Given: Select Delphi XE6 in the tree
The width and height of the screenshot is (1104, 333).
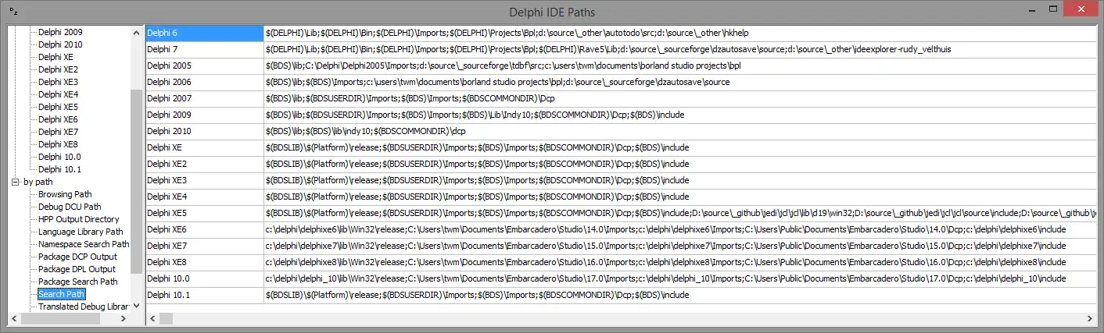Looking at the screenshot, I should (58, 119).
